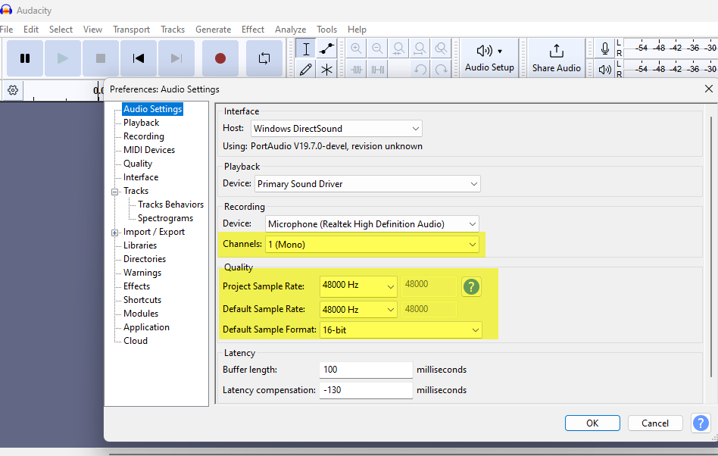718x456 pixels.
Task: Start recording with Record button
Action: pos(220,58)
